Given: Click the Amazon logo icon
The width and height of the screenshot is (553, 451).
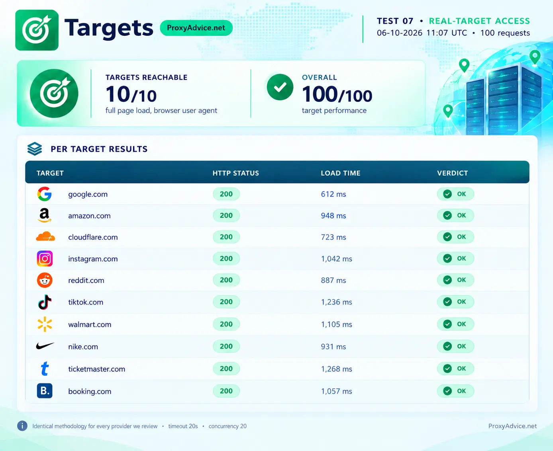Looking at the screenshot, I should [45, 215].
